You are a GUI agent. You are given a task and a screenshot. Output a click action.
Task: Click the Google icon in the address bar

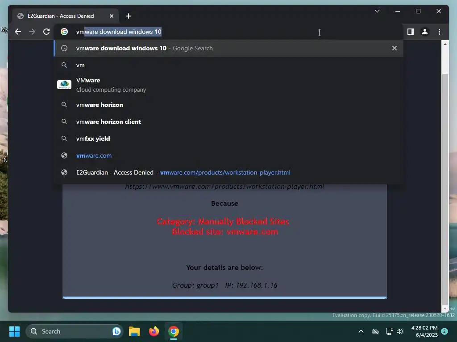coord(64,32)
